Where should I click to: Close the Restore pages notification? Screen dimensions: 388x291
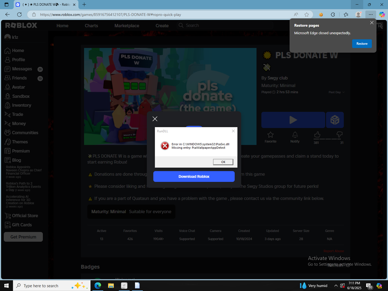372,23
